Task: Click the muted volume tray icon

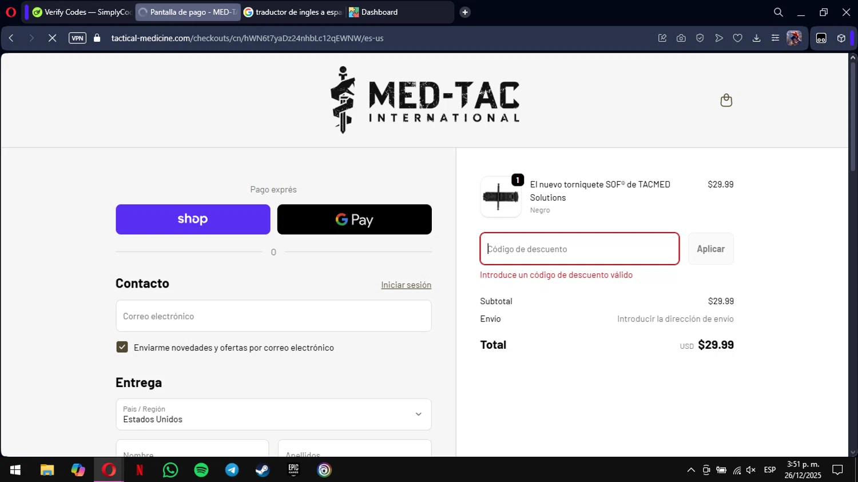Action: pos(751,470)
